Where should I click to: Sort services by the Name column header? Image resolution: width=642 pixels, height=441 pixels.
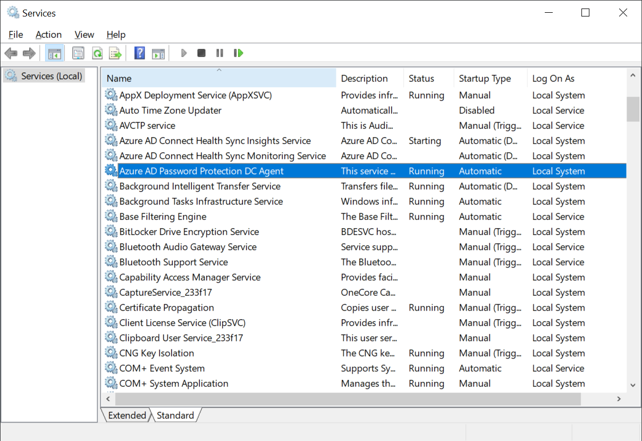(219, 78)
